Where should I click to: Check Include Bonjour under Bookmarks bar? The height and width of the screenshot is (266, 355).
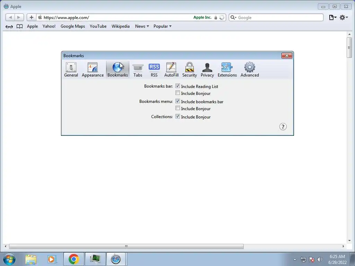(178, 93)
